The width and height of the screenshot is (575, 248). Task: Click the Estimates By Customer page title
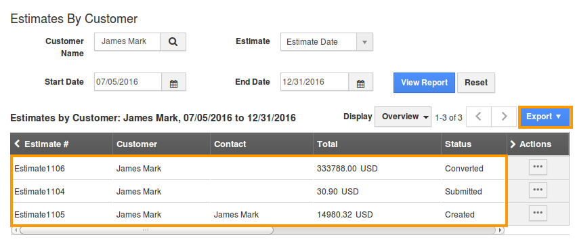(x=74, y=19)
